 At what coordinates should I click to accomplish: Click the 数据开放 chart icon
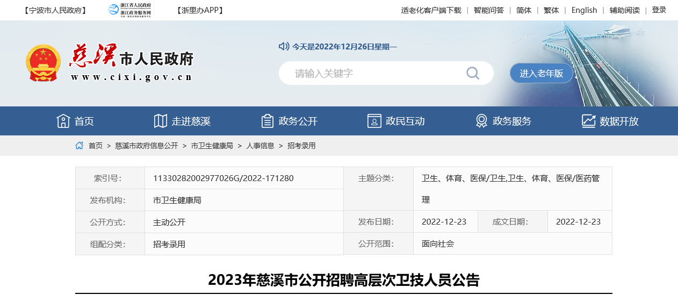coord(589,121)
